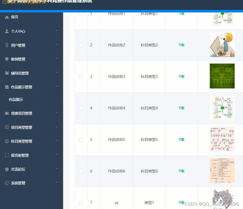Open the cat girl thumbnail in row 7
Screen dimensions: 243x209
point(222,199)
